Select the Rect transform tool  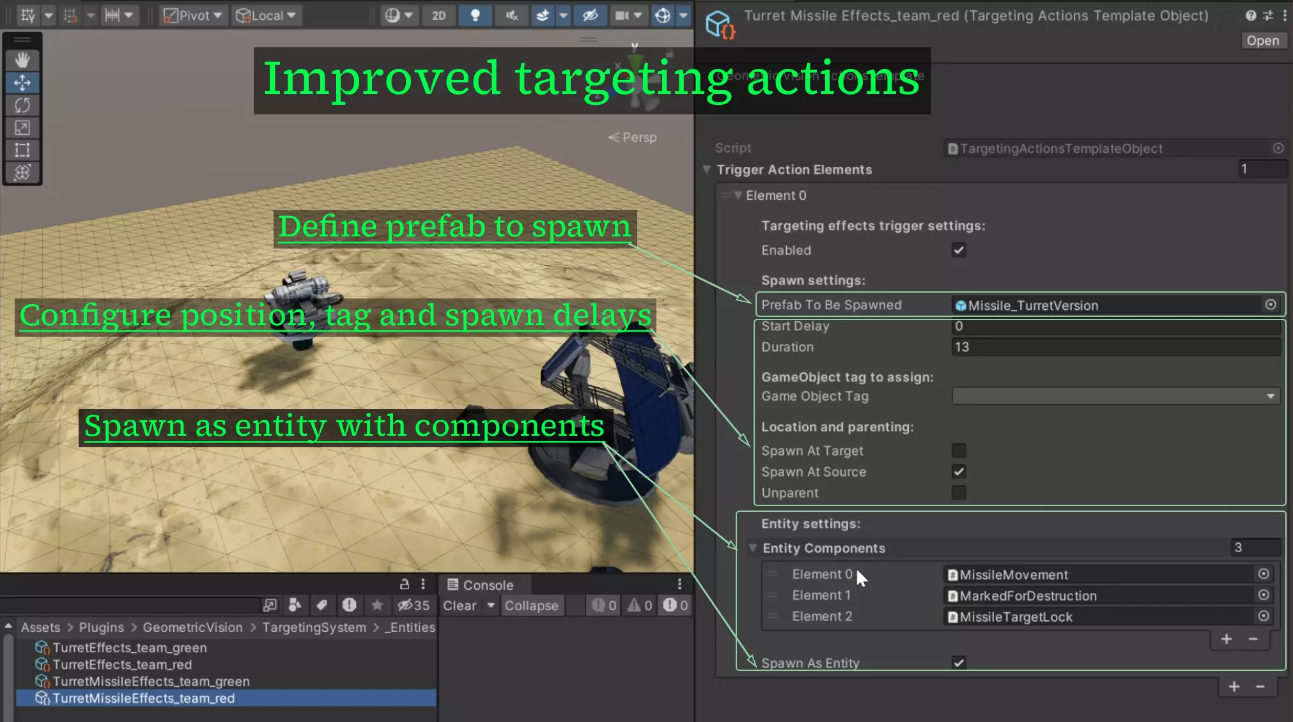pyautogui.click(x=22, y=150)
